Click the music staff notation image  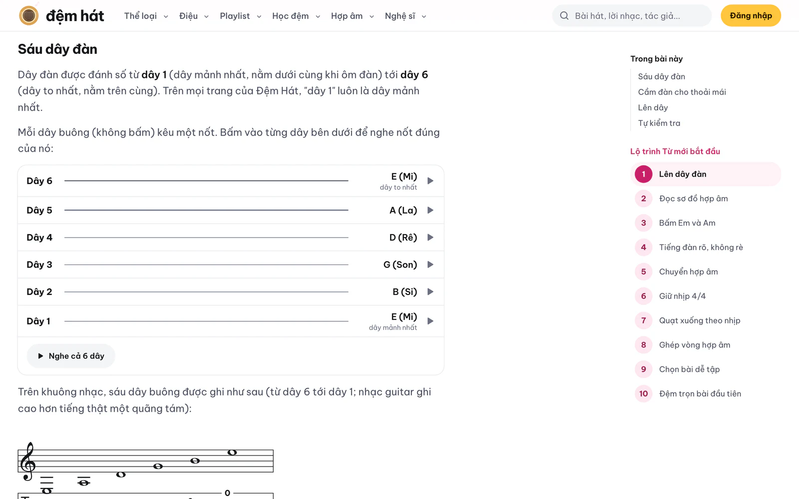(146, 469)
